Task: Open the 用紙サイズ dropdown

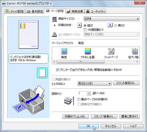Action: [x=112, y=19]
